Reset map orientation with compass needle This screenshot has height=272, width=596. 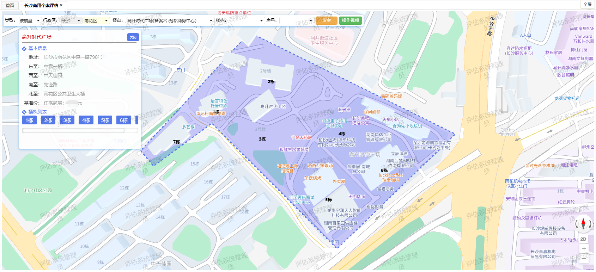coord(583,223)
